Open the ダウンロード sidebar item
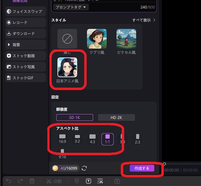 point(26,33)
